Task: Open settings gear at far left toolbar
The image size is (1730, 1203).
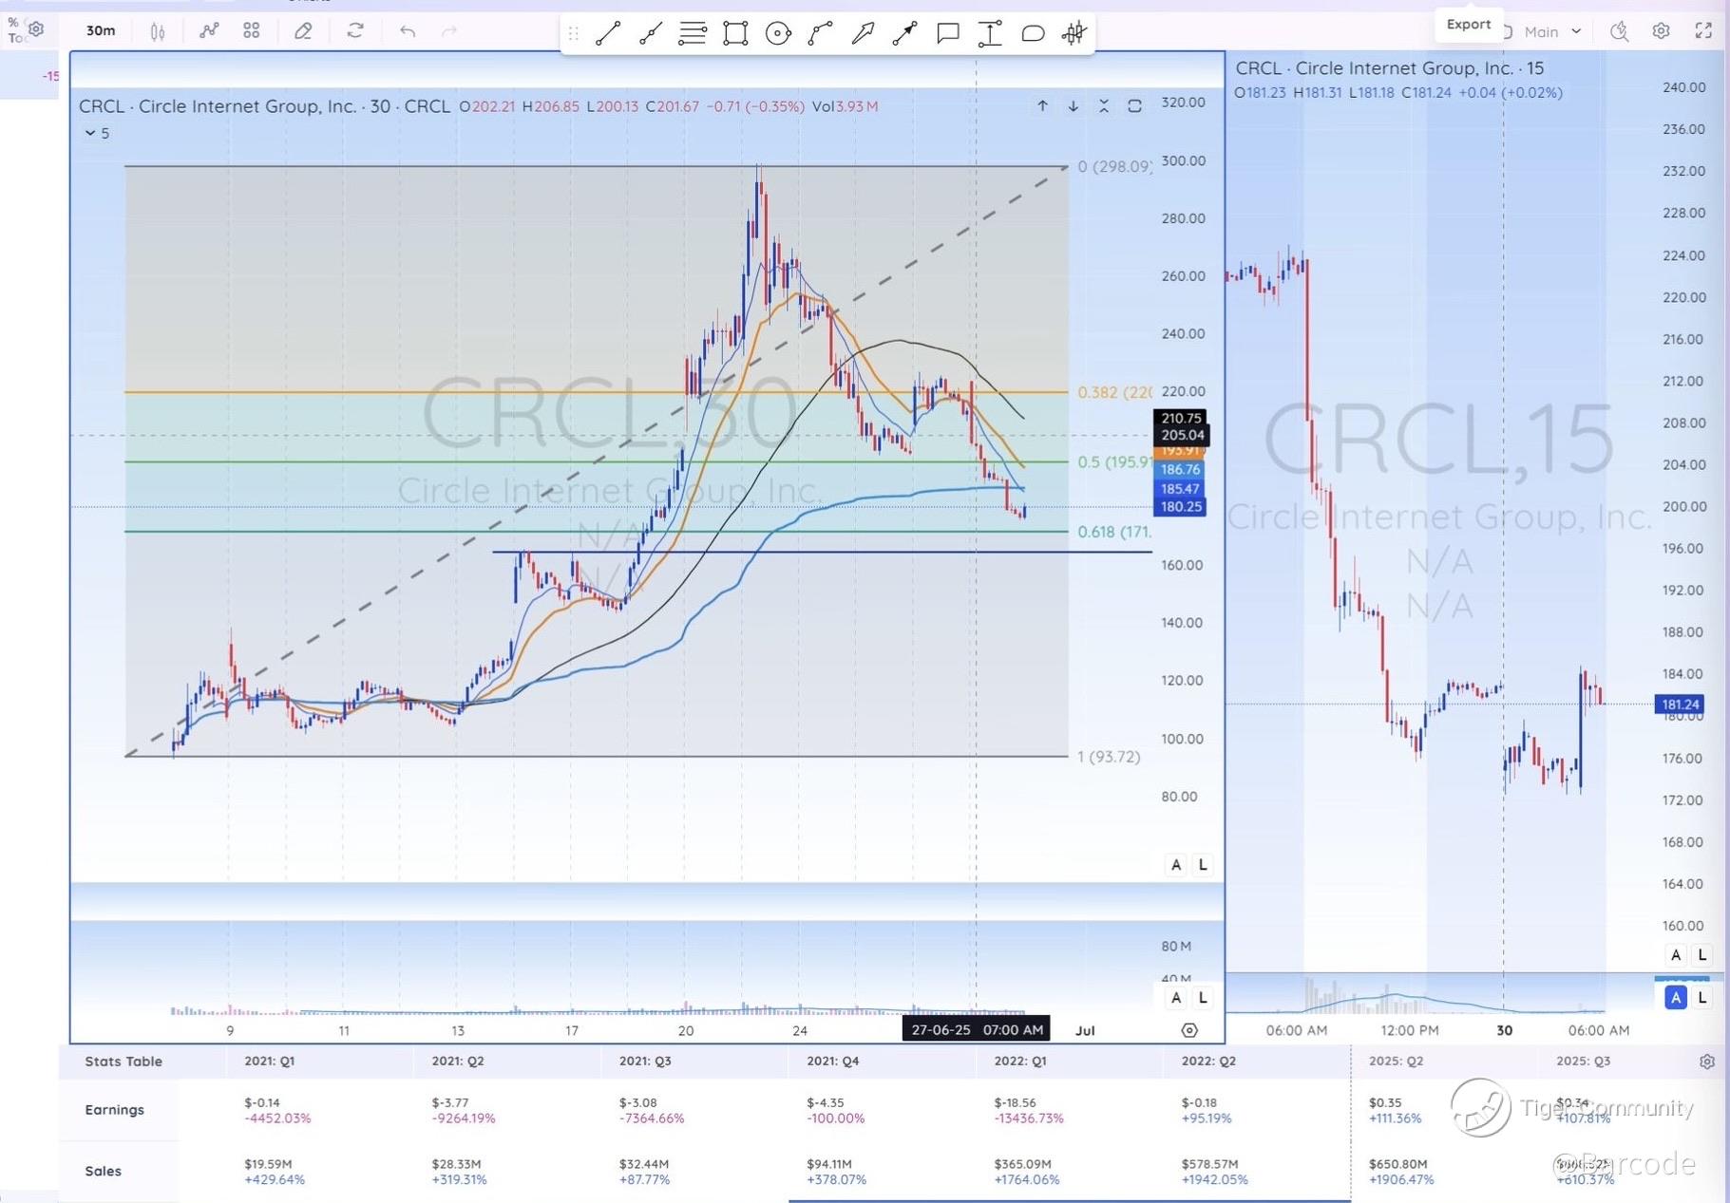Action: pyautogui.click(x=36, y=29)
